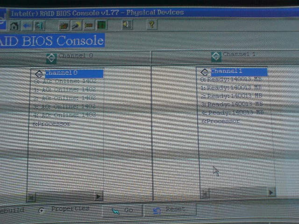Image resolution: width=299 pixels, height=224 pixels.
Task: Select the highlighted Channel 1 list entry
Action: pyautogui.click(x=239, y=72)
